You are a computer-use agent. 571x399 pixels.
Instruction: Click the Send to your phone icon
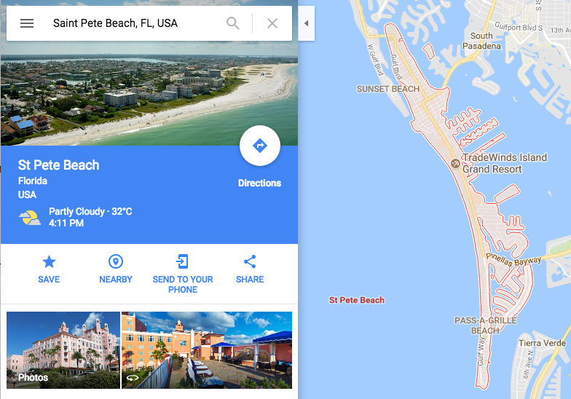coord(182,261)
